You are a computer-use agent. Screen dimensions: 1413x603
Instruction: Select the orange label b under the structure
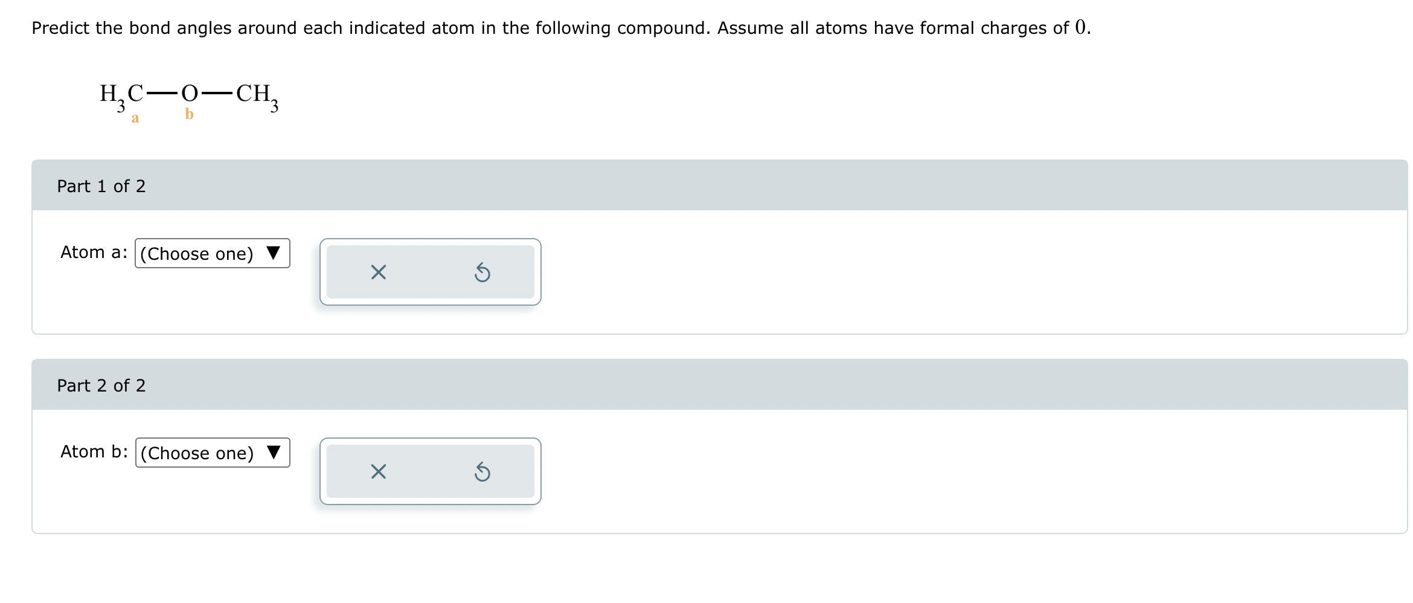[189, 113]
